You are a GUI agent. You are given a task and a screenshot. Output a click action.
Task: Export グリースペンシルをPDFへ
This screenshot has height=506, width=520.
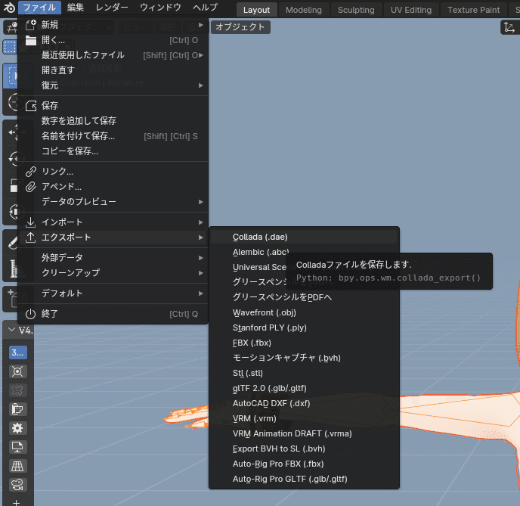coord(304,297)
